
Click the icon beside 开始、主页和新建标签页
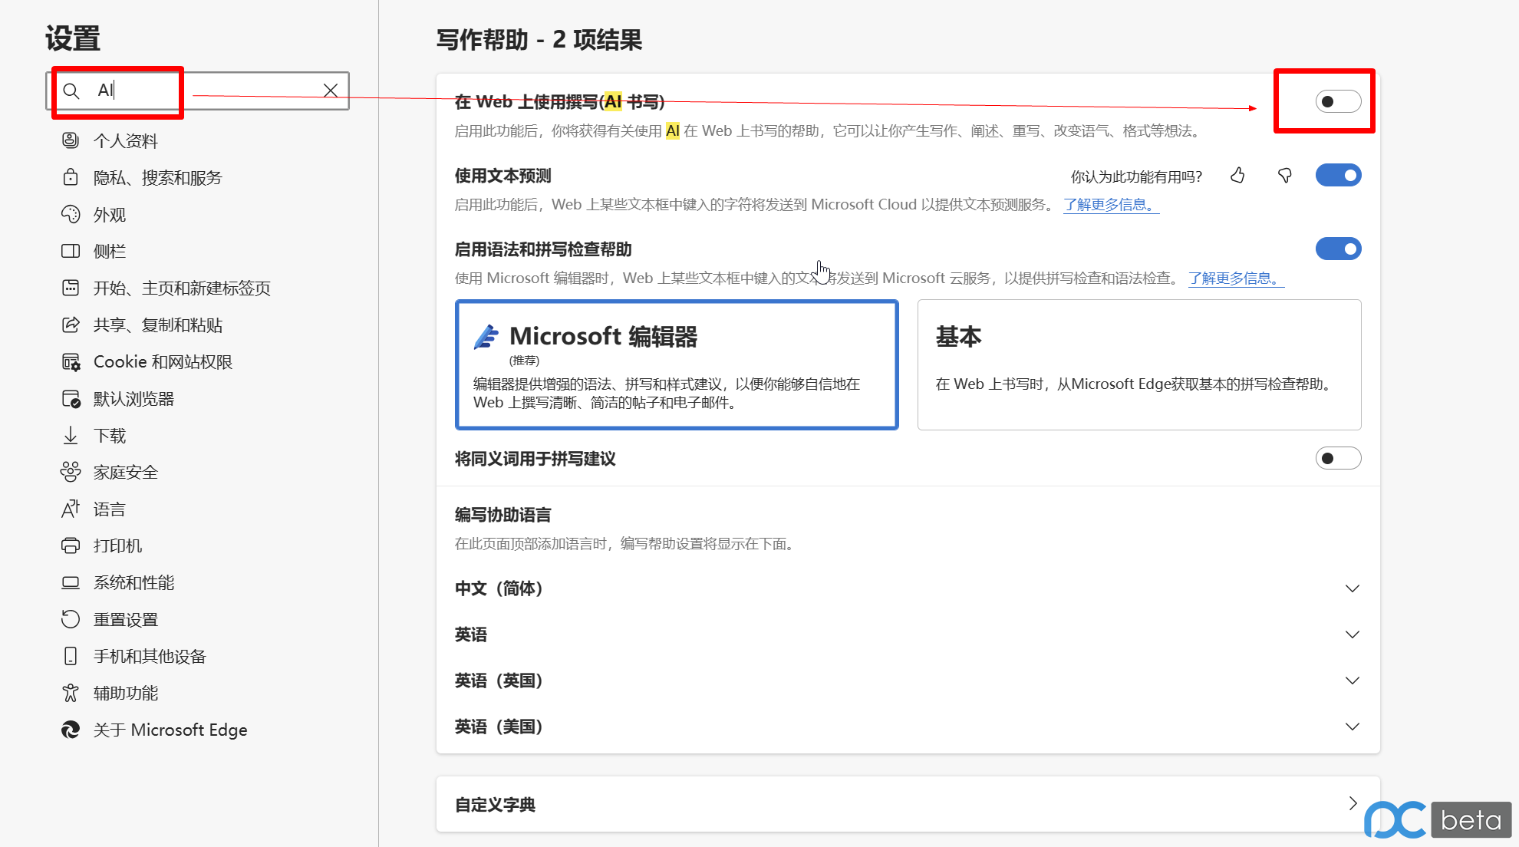[71, 288]
